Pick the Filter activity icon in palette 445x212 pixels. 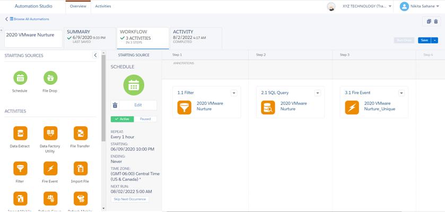point(20,169)
